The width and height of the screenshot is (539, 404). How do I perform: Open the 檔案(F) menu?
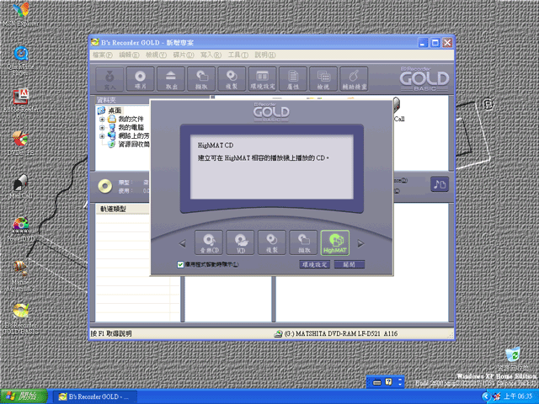103,55
